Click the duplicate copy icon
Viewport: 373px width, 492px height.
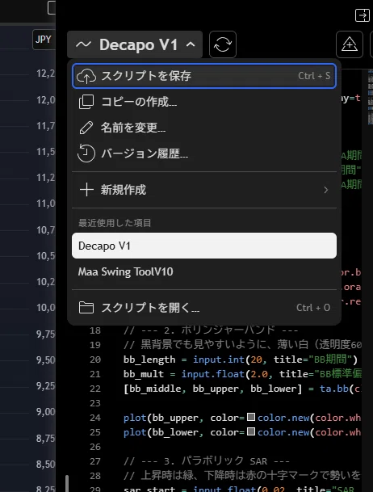86,102
